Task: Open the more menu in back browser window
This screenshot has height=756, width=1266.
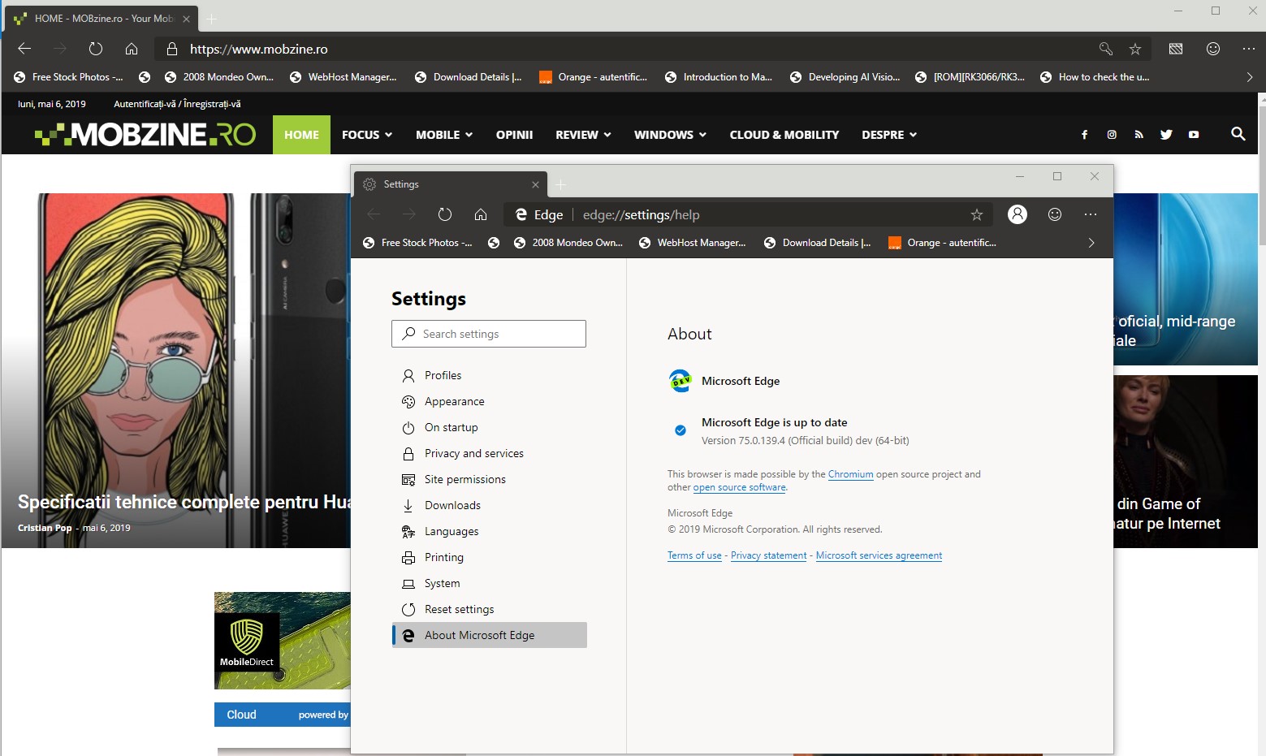Action: pos(1249,49)
